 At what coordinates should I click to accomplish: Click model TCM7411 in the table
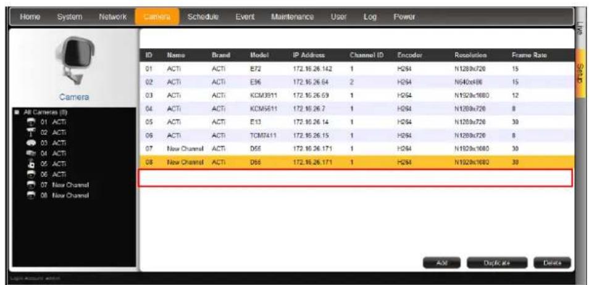[x=263, y=134]
